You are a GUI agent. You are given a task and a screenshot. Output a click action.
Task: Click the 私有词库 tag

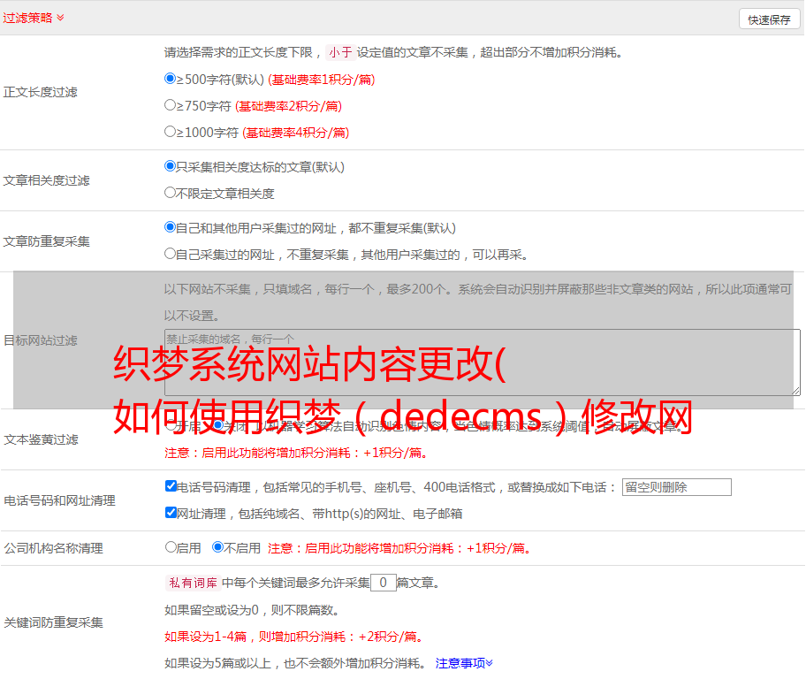(194, 583)
